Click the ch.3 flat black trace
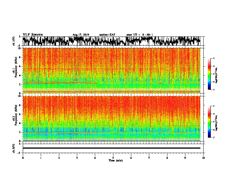Screen dimensions: 229x177 (x=111, y=148)
